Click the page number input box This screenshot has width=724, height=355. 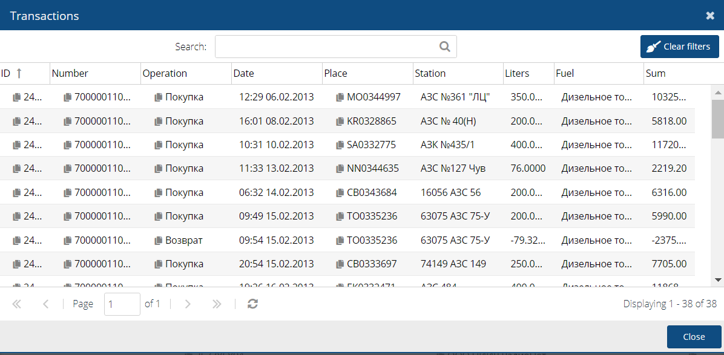pos(122,304)
